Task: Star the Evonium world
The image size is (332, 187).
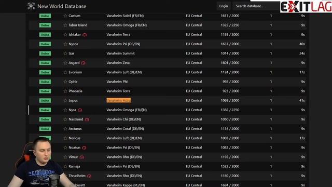Action: (65, 72)
